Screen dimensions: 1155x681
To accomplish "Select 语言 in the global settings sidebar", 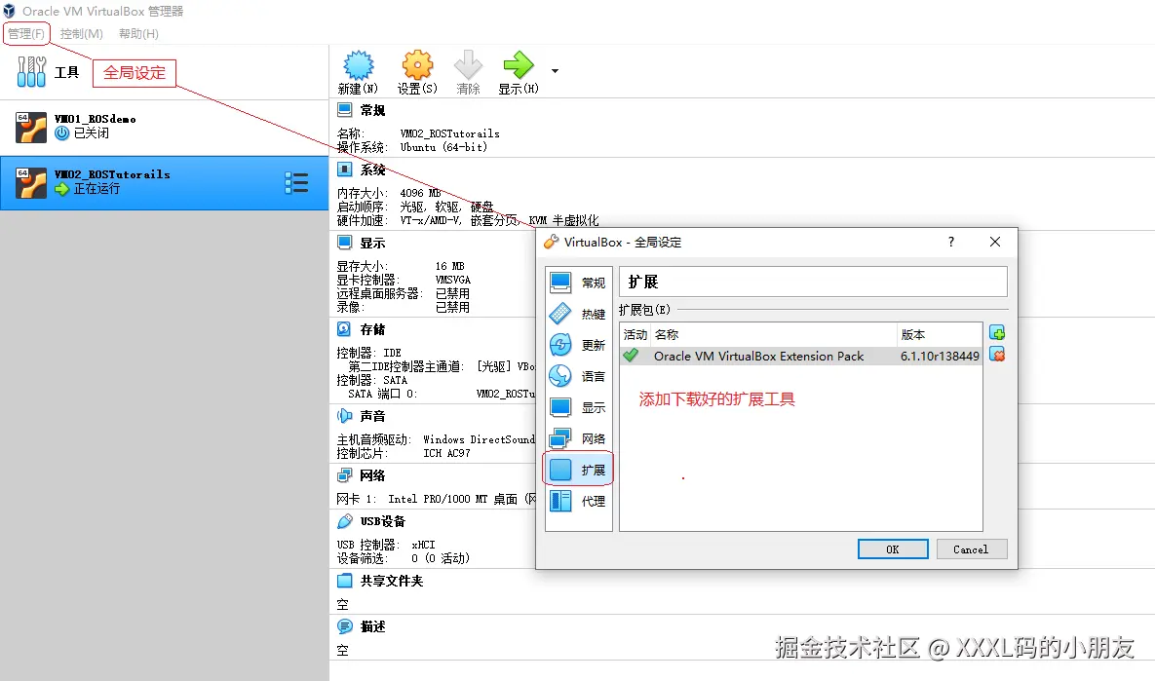I will [579, 376].
